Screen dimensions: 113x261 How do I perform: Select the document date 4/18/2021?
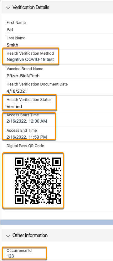17,91
